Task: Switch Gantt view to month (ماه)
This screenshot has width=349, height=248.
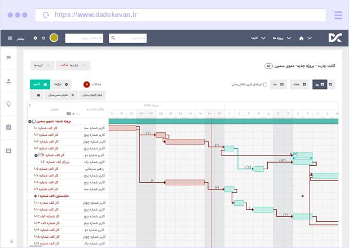Action: coord(278,84)
